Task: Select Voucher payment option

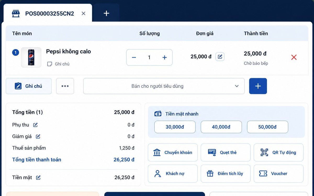Action: pos(278,174)
